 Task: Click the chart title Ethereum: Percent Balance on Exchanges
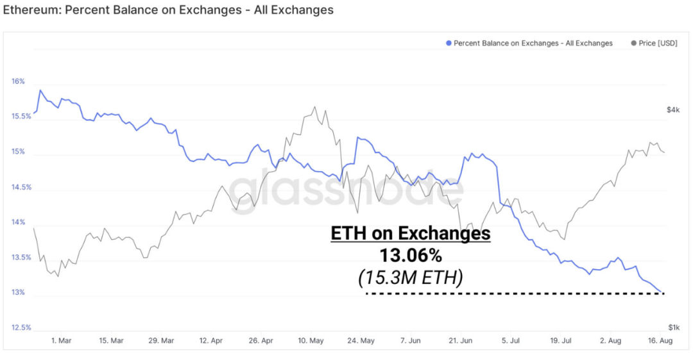[168, 10]
